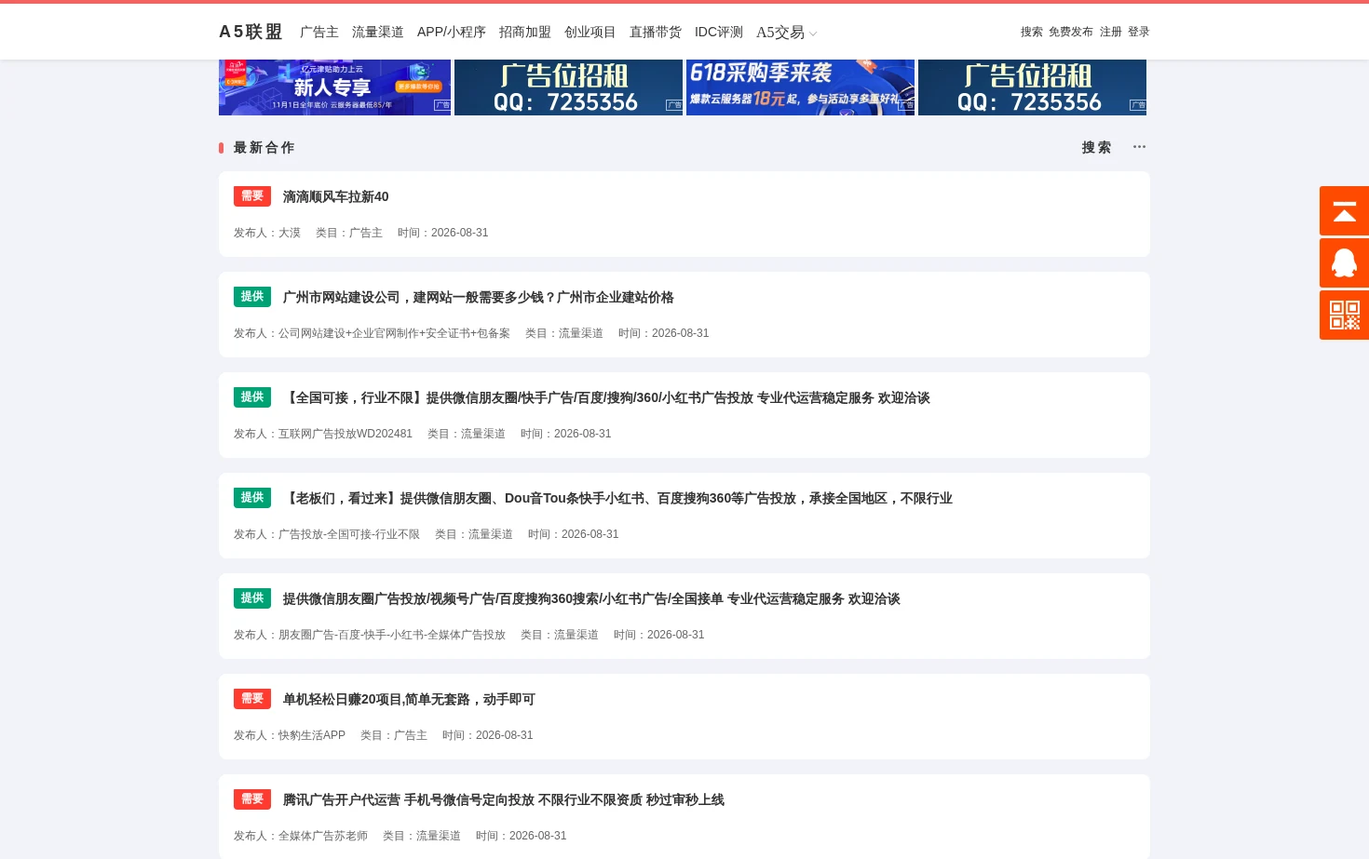1369x859 pixels.
Task: Open the 【老板们，看过来】 post title
Action: point(617,498)
